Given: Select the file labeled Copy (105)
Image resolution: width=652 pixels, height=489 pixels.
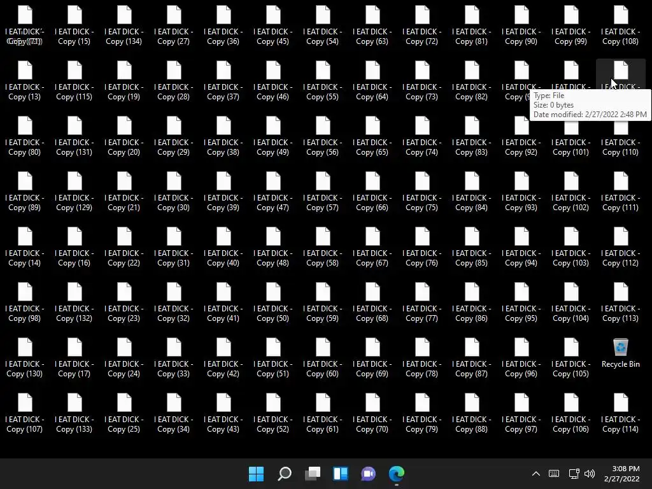Looking at the screenshot, I should click(x=571, y=357).
